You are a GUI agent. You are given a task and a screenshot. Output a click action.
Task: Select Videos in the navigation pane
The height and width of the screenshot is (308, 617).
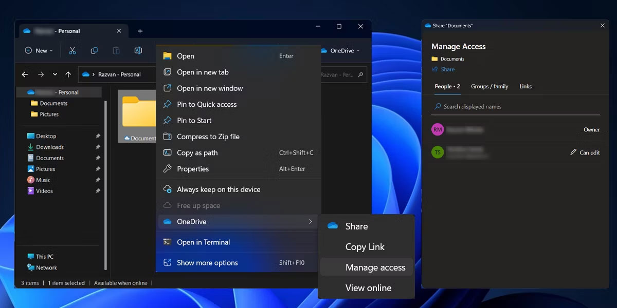tap(40, 190)
